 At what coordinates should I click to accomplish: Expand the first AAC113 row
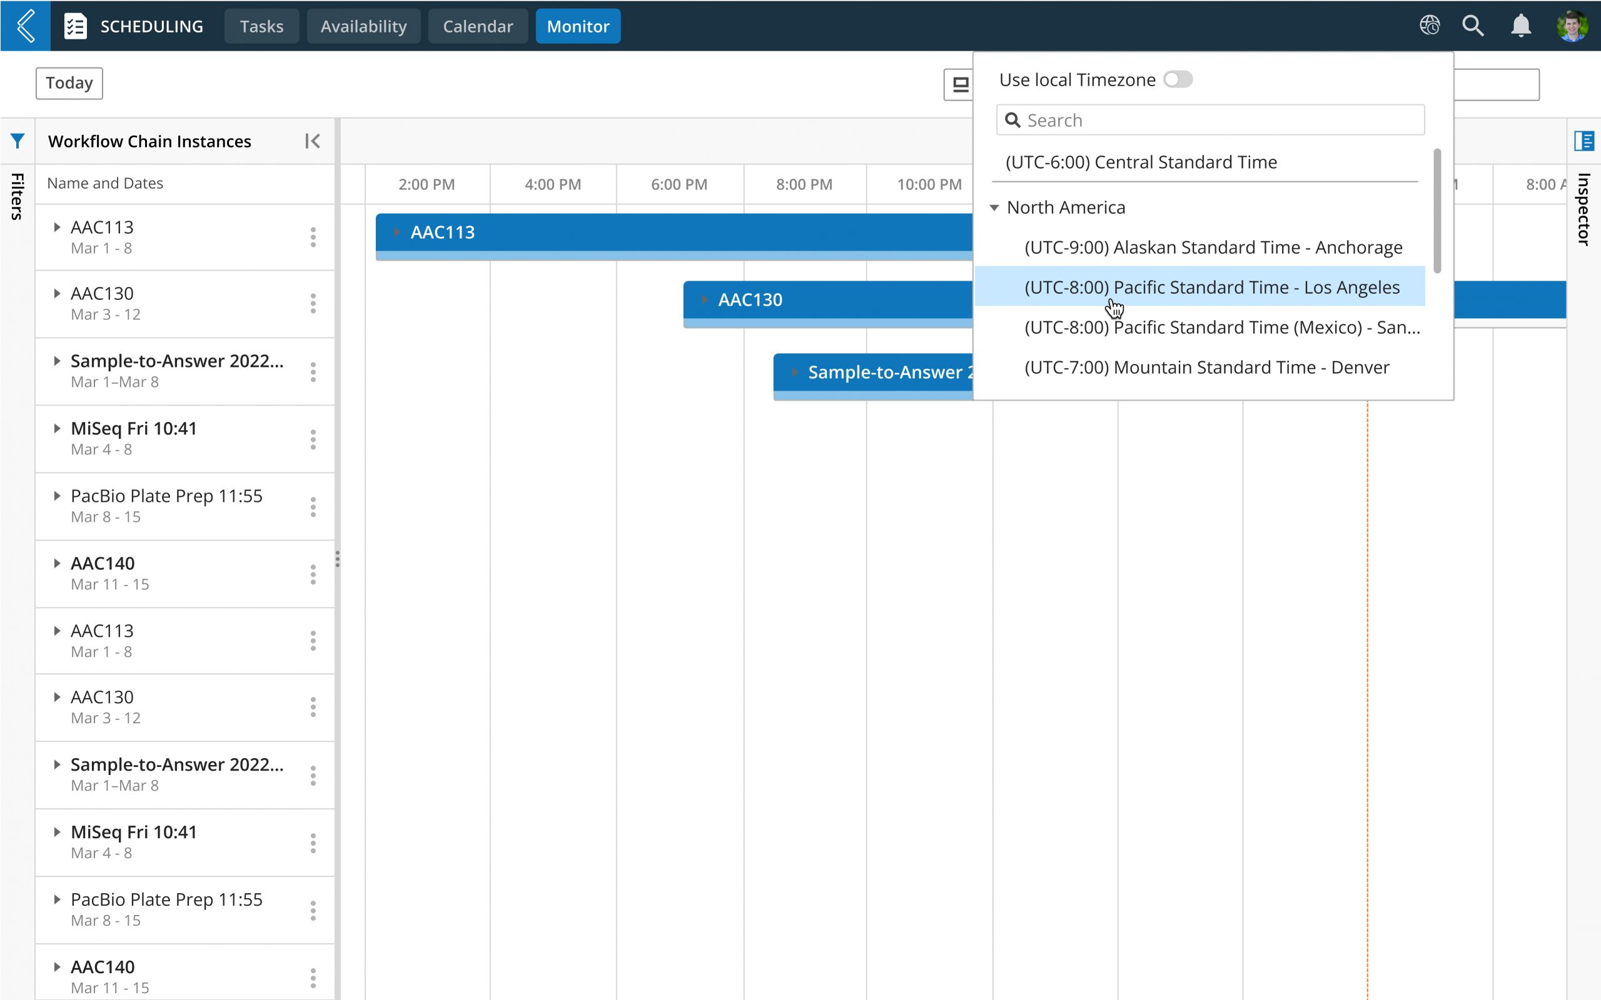click(57, 227)
